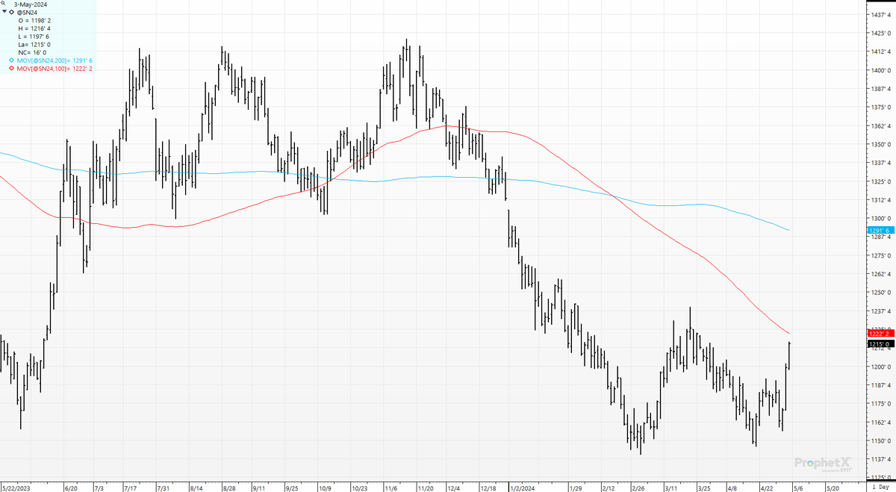Click the black diamond marker beside @SN24

coord(11,13)
